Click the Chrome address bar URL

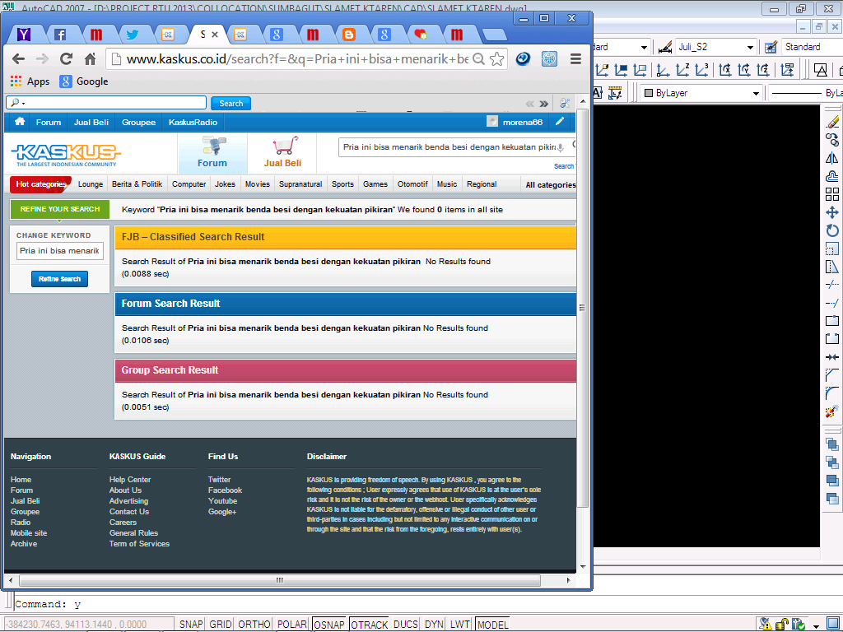click(297, 59)
